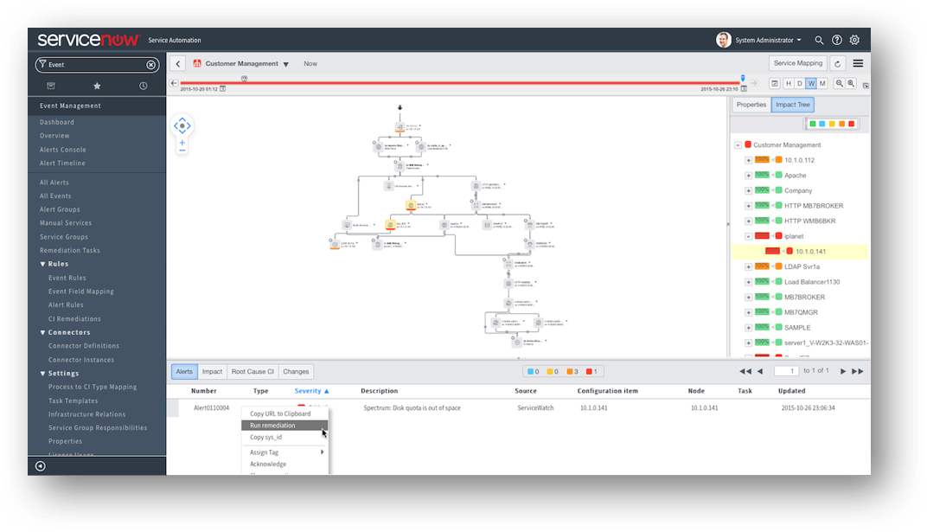Set timeline range to Hour
The height and width of the screenshot is (532, 927).
(x=788, y=83)
